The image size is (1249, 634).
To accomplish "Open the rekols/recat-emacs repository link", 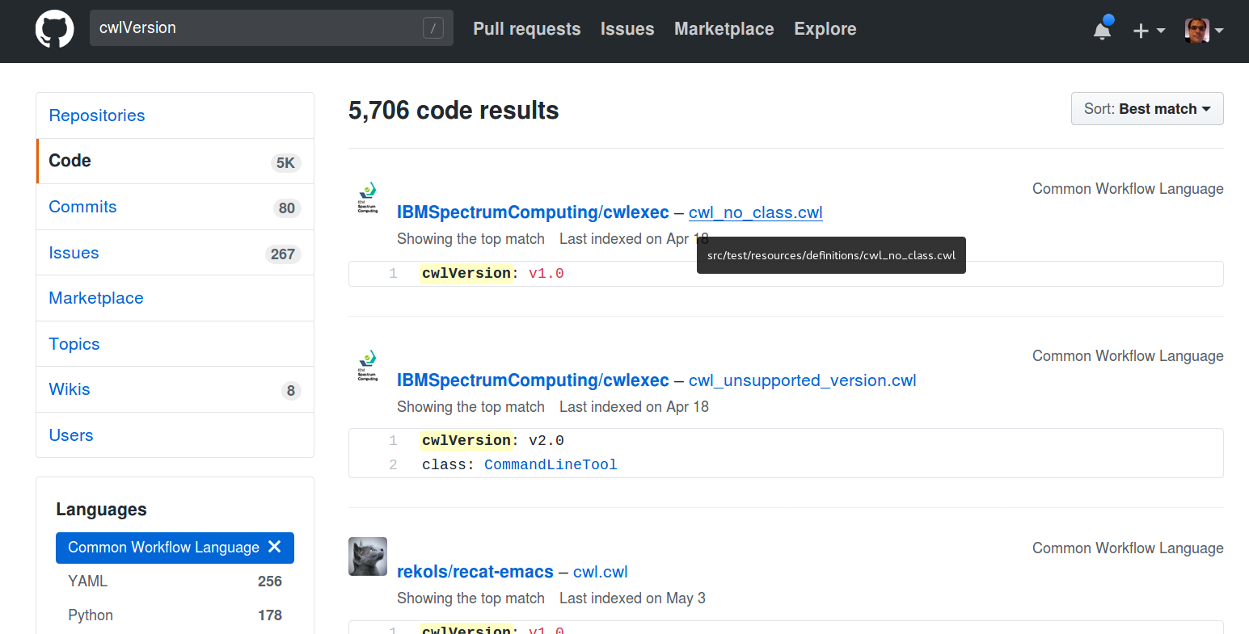I will [475, 572].
